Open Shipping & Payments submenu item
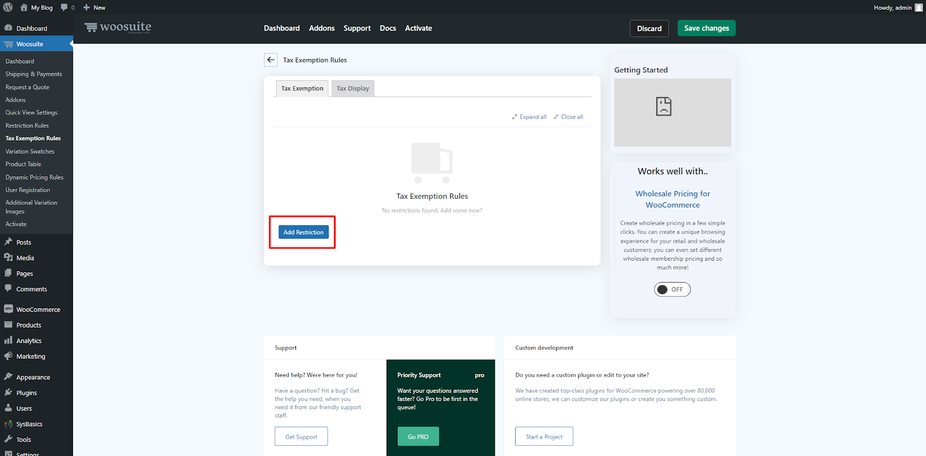 (34, 74)
